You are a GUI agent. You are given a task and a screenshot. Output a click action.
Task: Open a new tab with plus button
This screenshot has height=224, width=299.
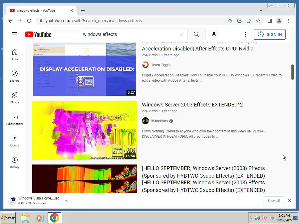(83, 10)
